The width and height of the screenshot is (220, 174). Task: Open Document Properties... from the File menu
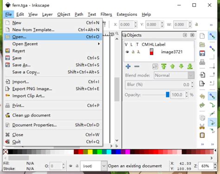(53, 125)
